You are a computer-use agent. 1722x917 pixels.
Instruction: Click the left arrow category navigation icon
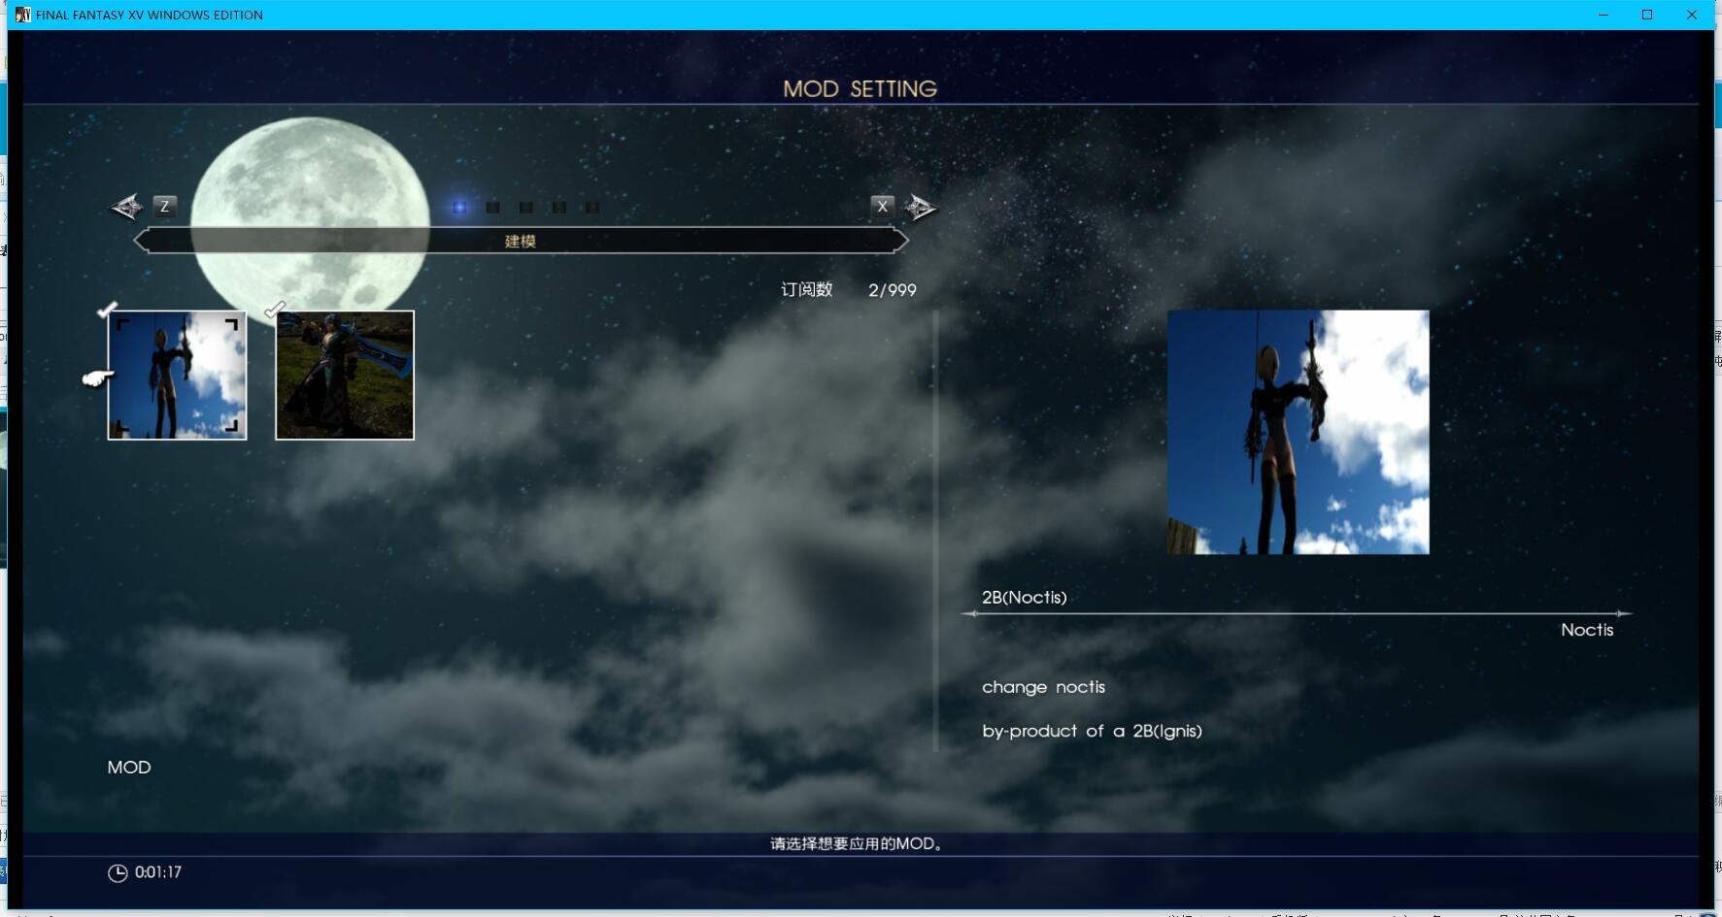tap(126, 207)
